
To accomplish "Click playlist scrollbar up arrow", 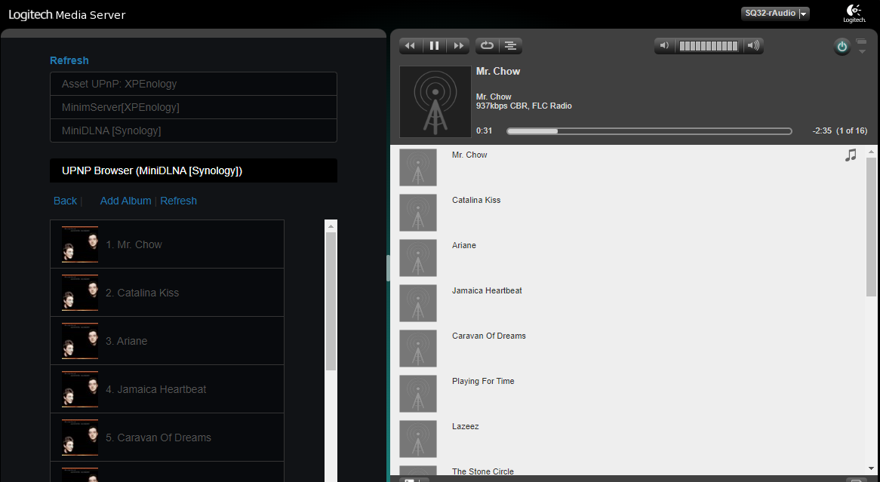I will (x=871, y=152).
